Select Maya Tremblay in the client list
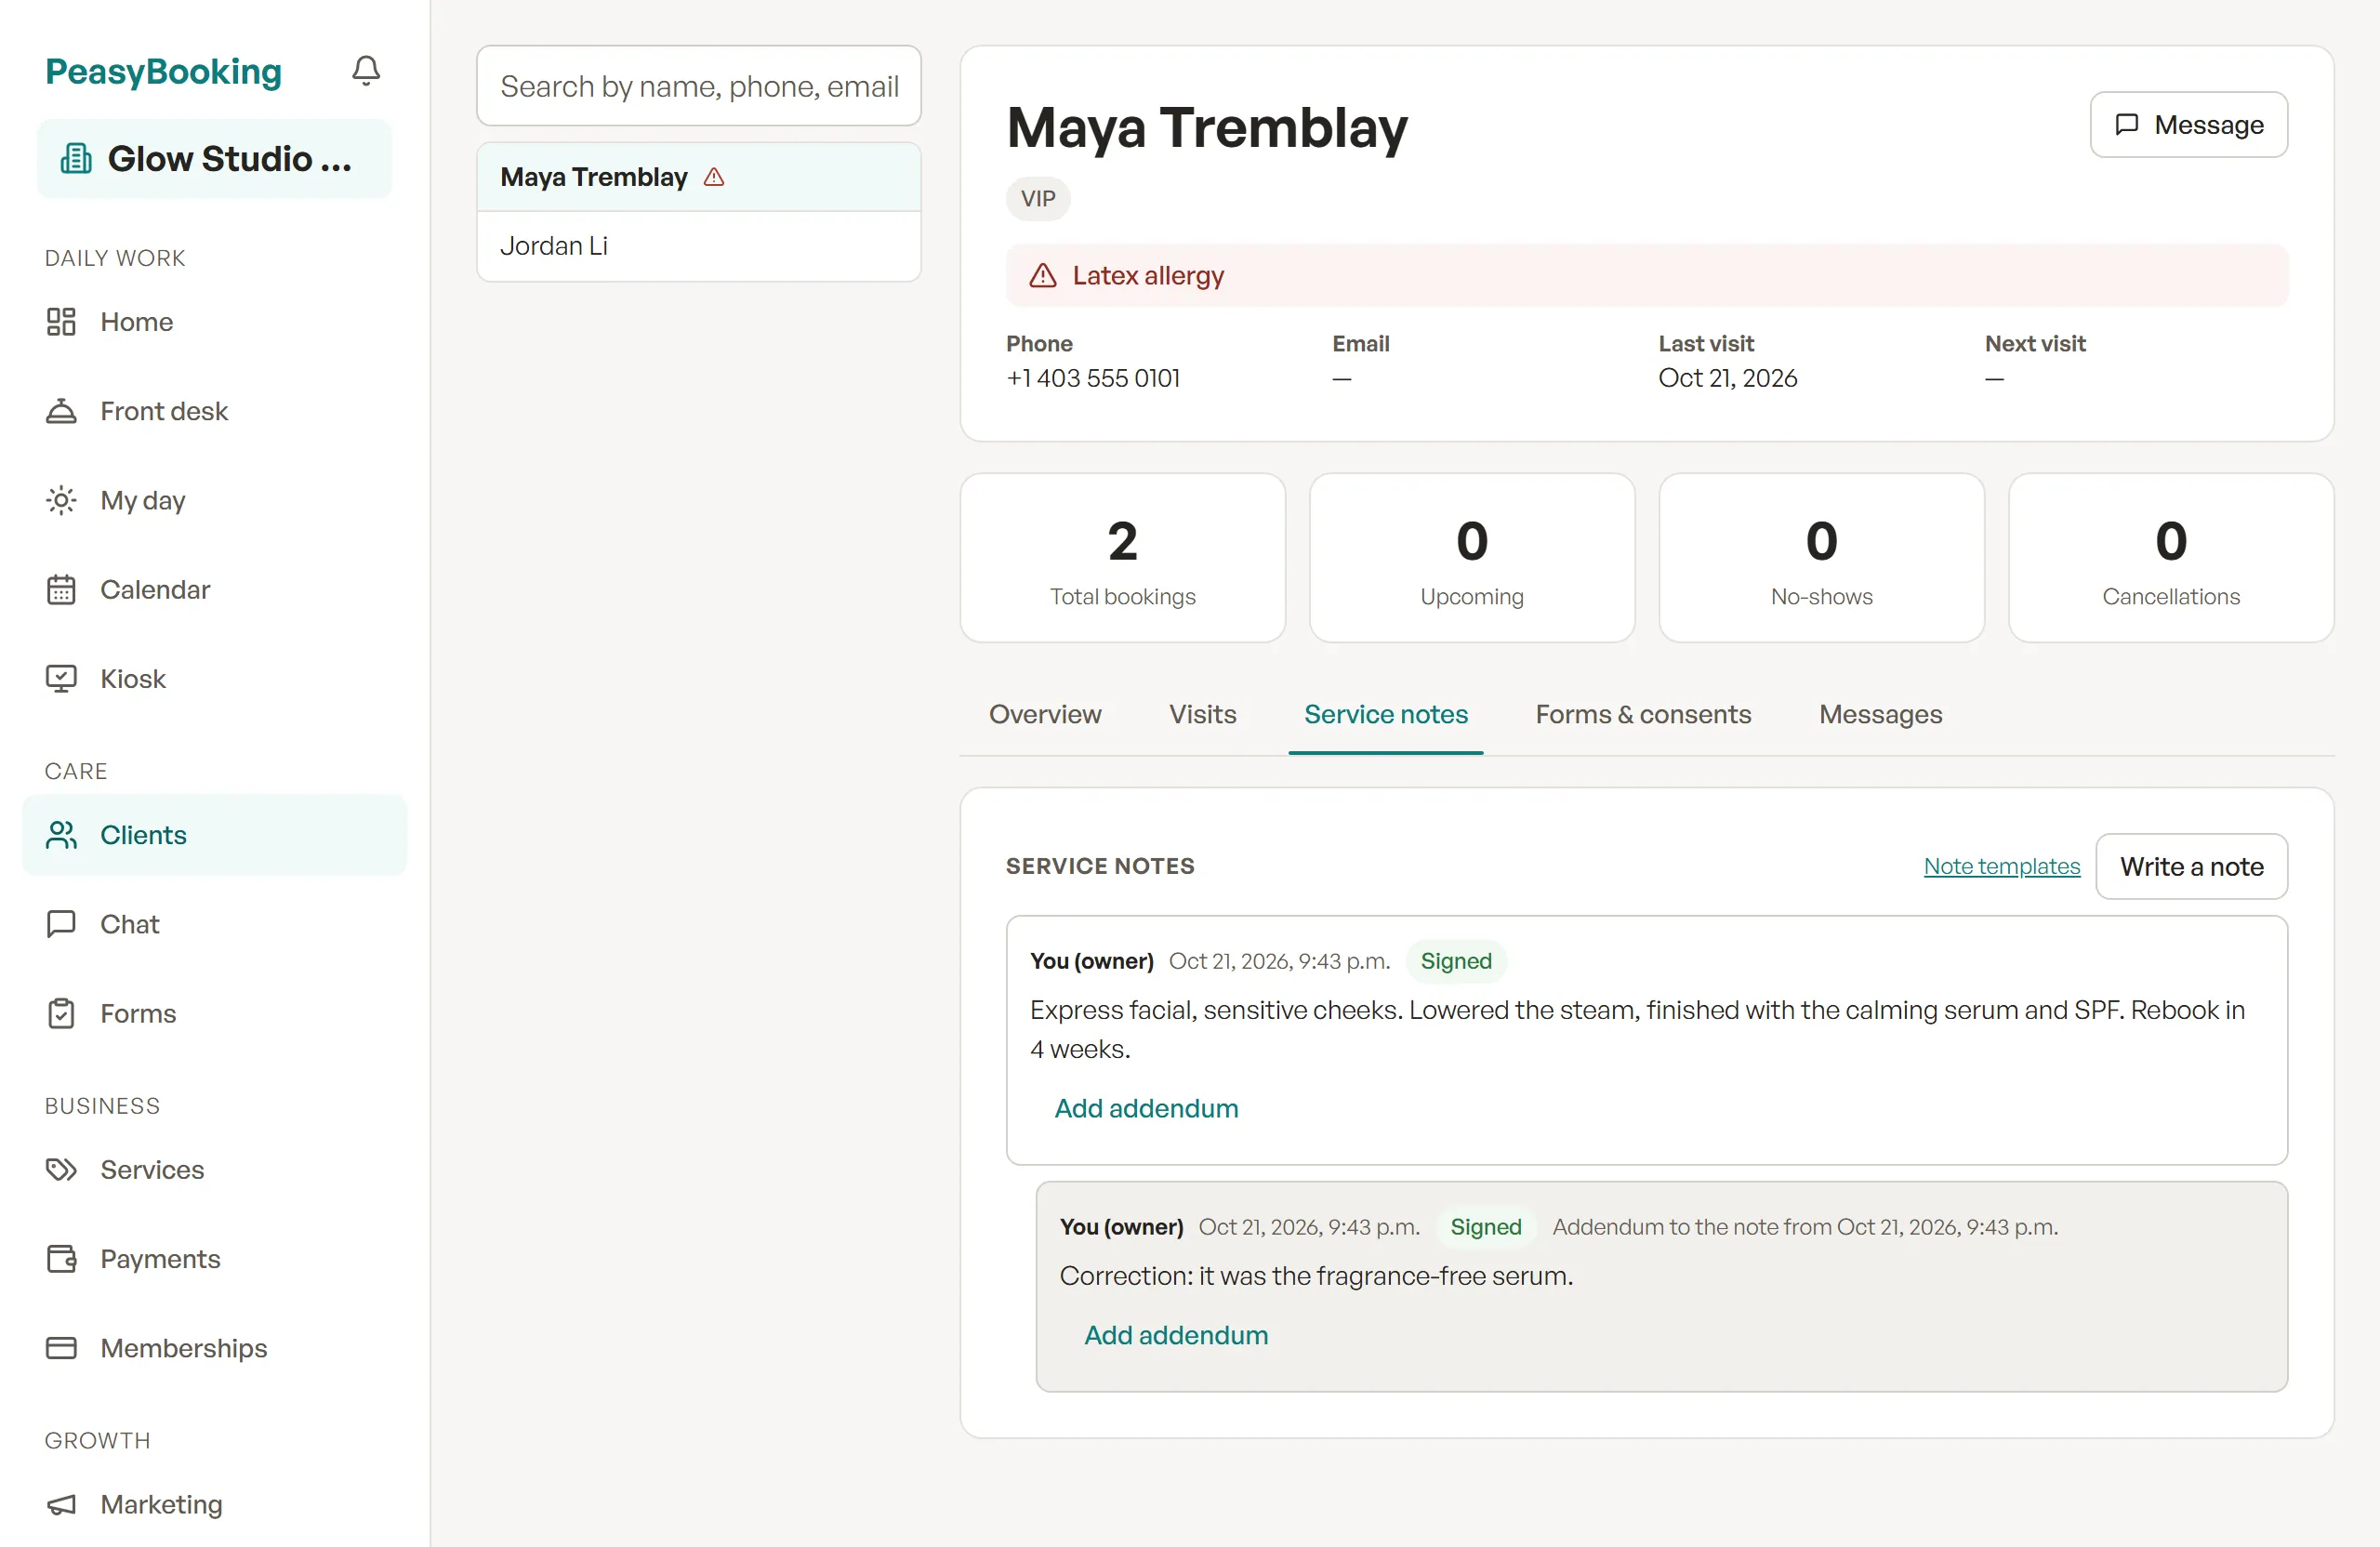This screenshot has width=2380, height=1547. coord(699,177)
